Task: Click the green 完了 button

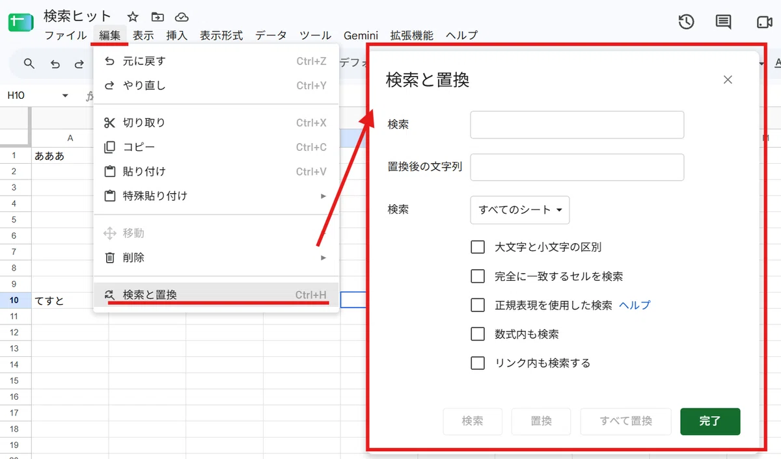Action: tap(710, 421)
